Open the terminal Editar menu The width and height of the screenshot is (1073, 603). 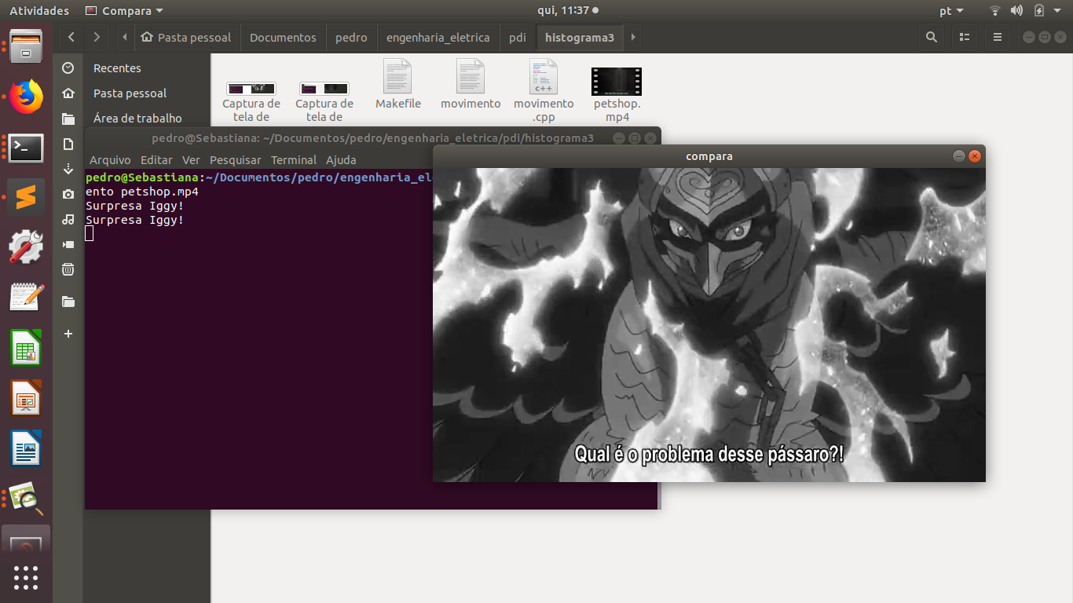[x=156, y=159]
